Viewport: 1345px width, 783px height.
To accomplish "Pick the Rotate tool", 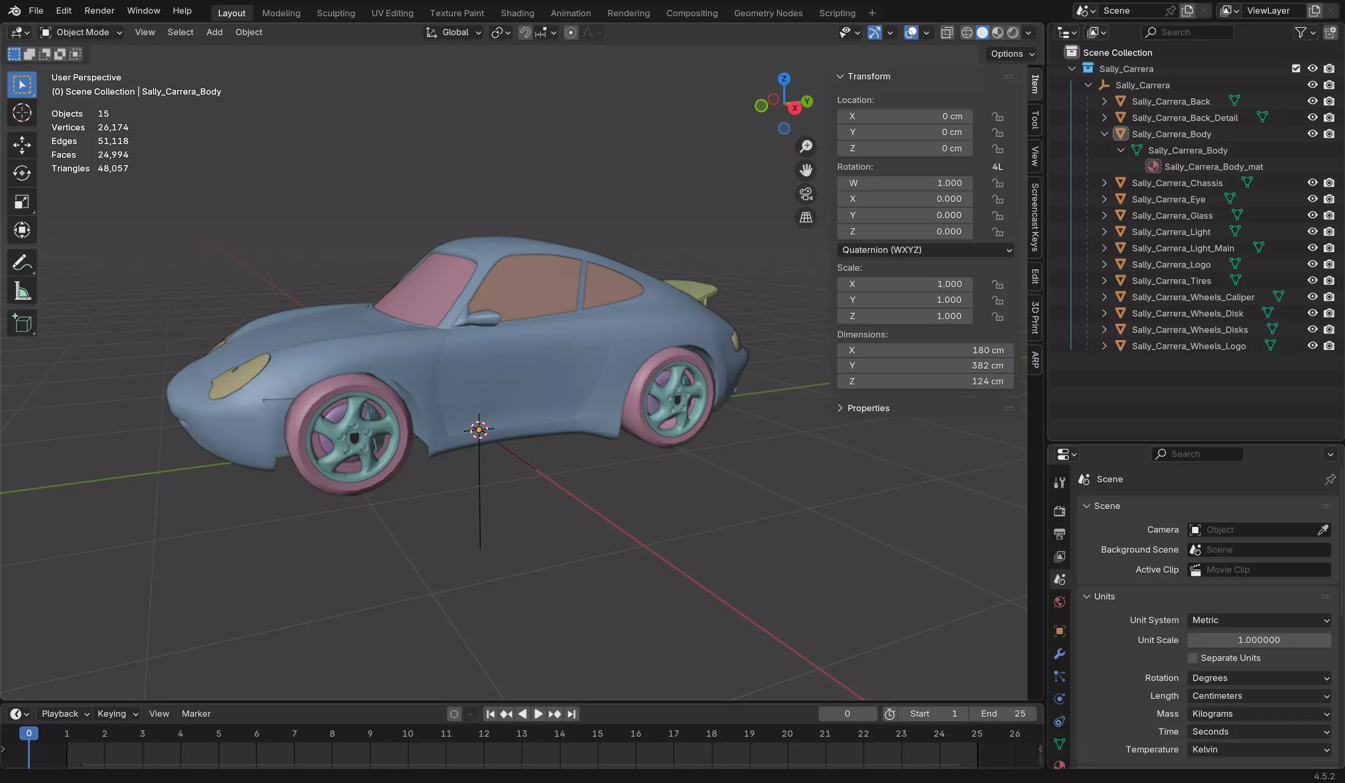I will [x=22, y=173].
